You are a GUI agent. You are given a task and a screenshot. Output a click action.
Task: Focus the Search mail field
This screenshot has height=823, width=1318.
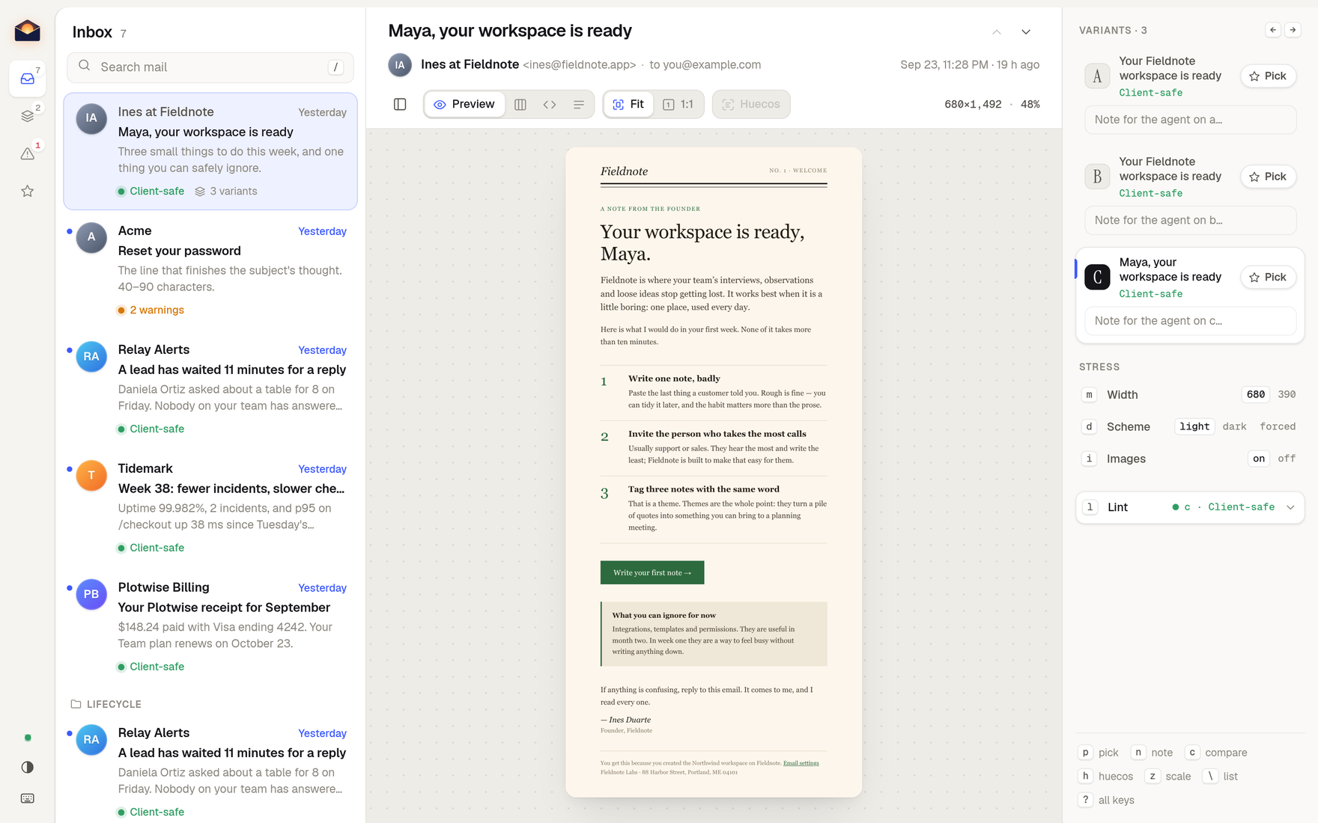(x=210, y=67)
